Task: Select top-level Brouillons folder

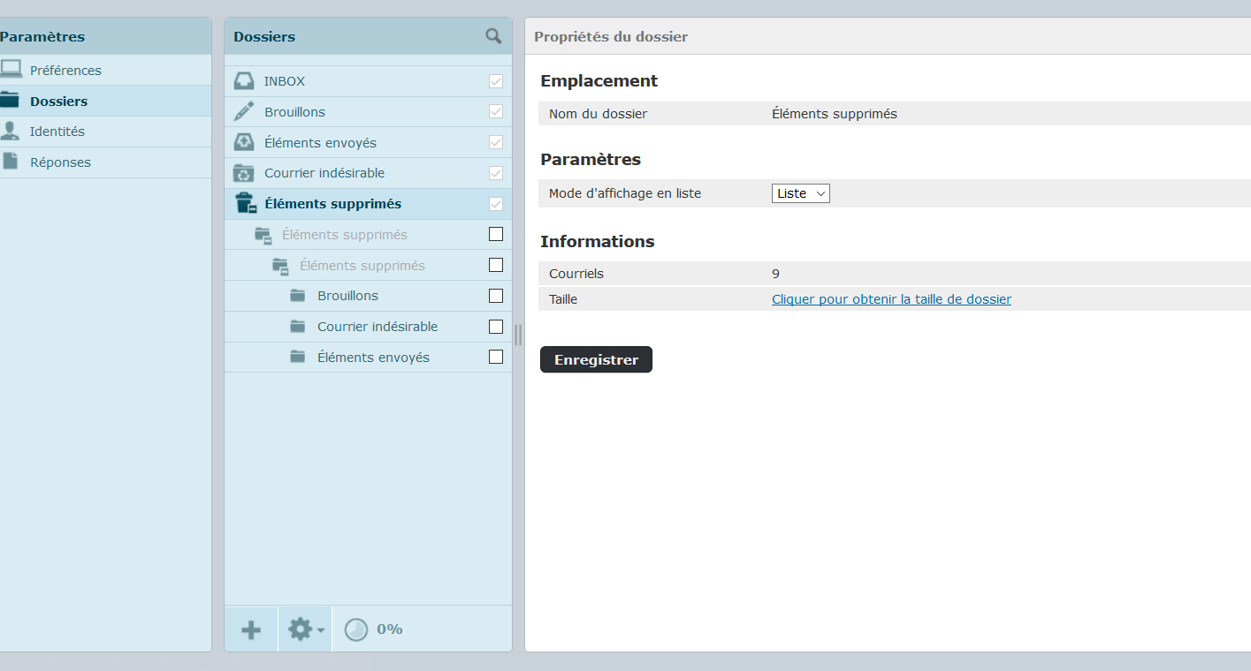Action: pyautogui.click(x=368, y=111)
